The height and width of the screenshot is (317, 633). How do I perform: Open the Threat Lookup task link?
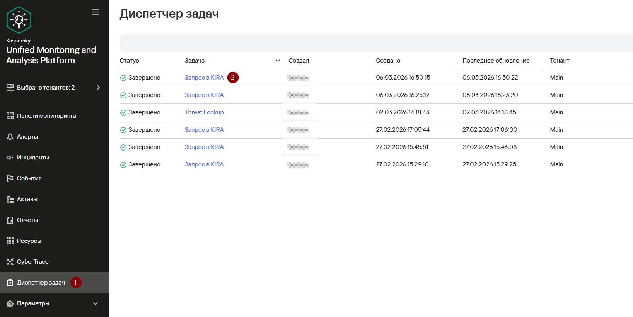[204, 112]
